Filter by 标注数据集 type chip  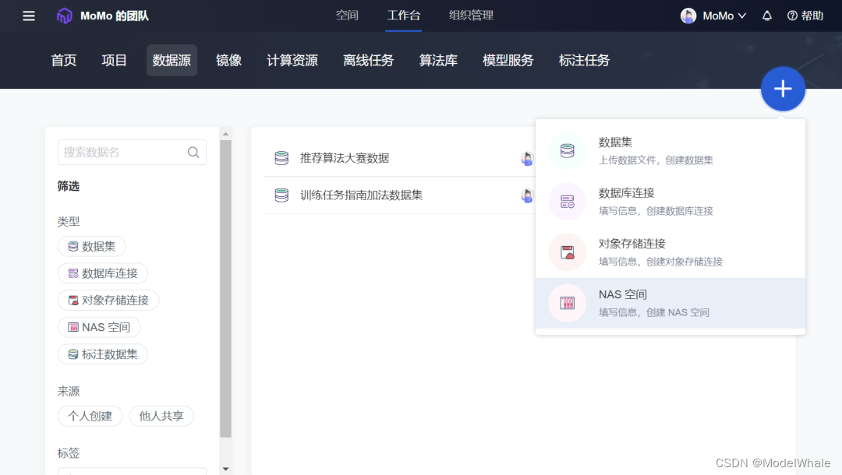[103, 354]
